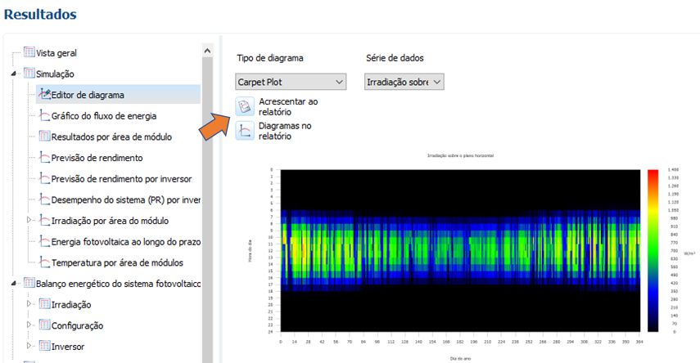Click the Previsão de rendimento icon
700x363 pixels.
tap(44, 158)
